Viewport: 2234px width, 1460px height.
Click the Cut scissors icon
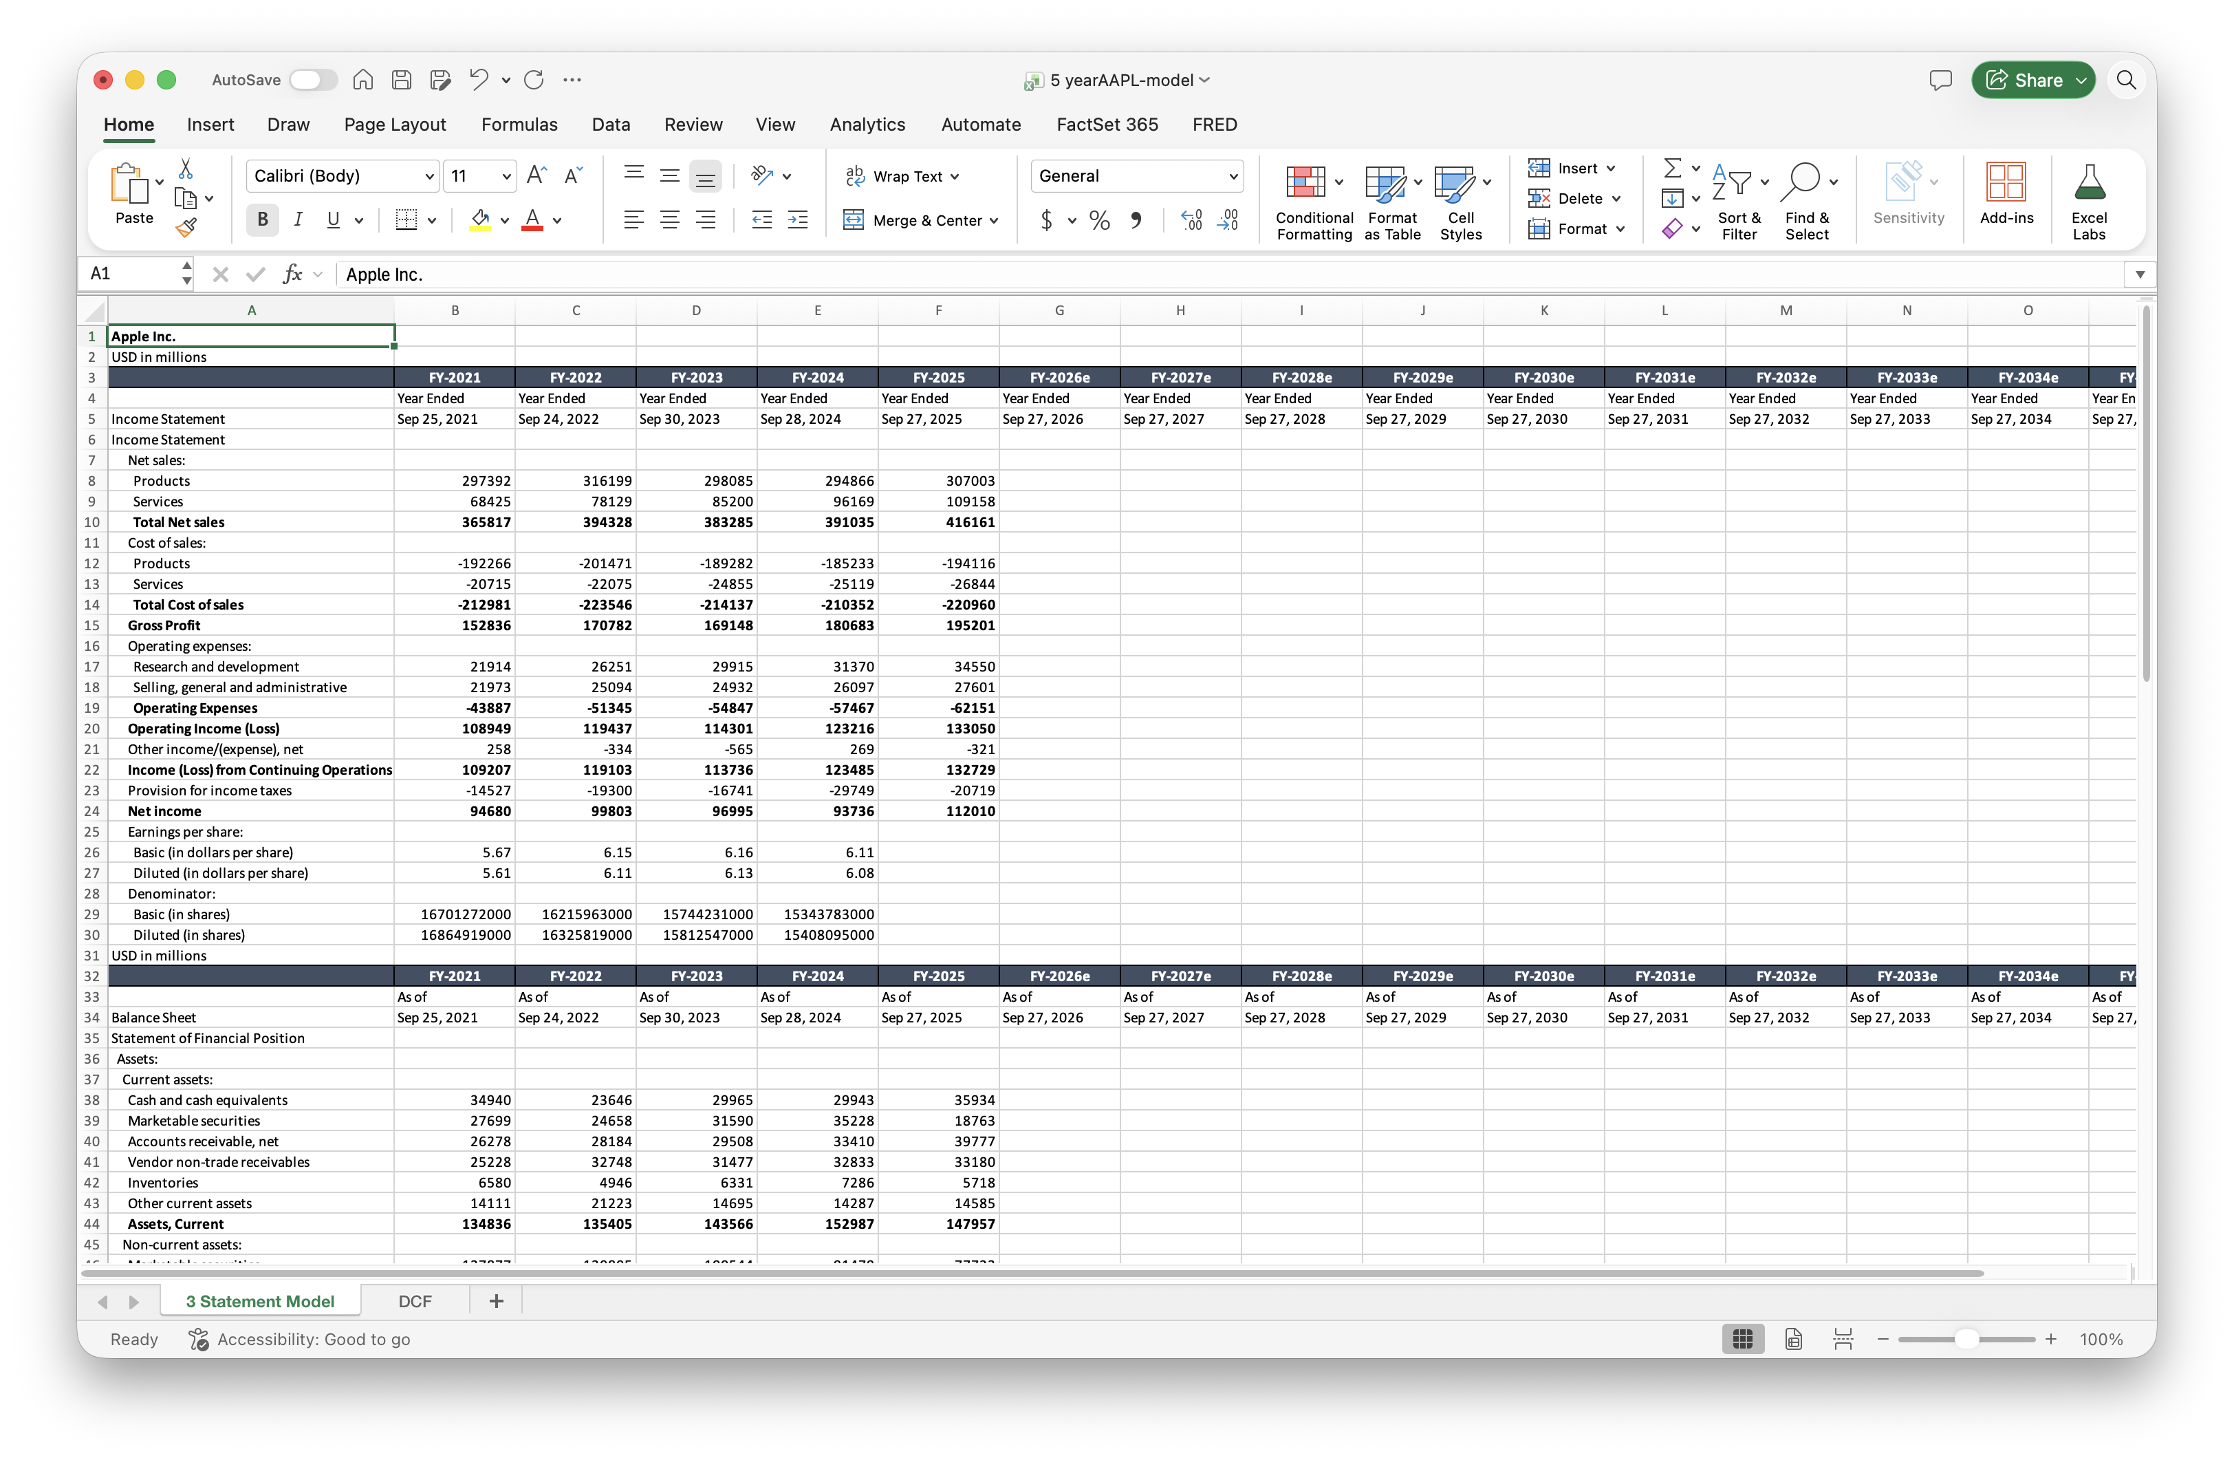[x=185, y=170]
